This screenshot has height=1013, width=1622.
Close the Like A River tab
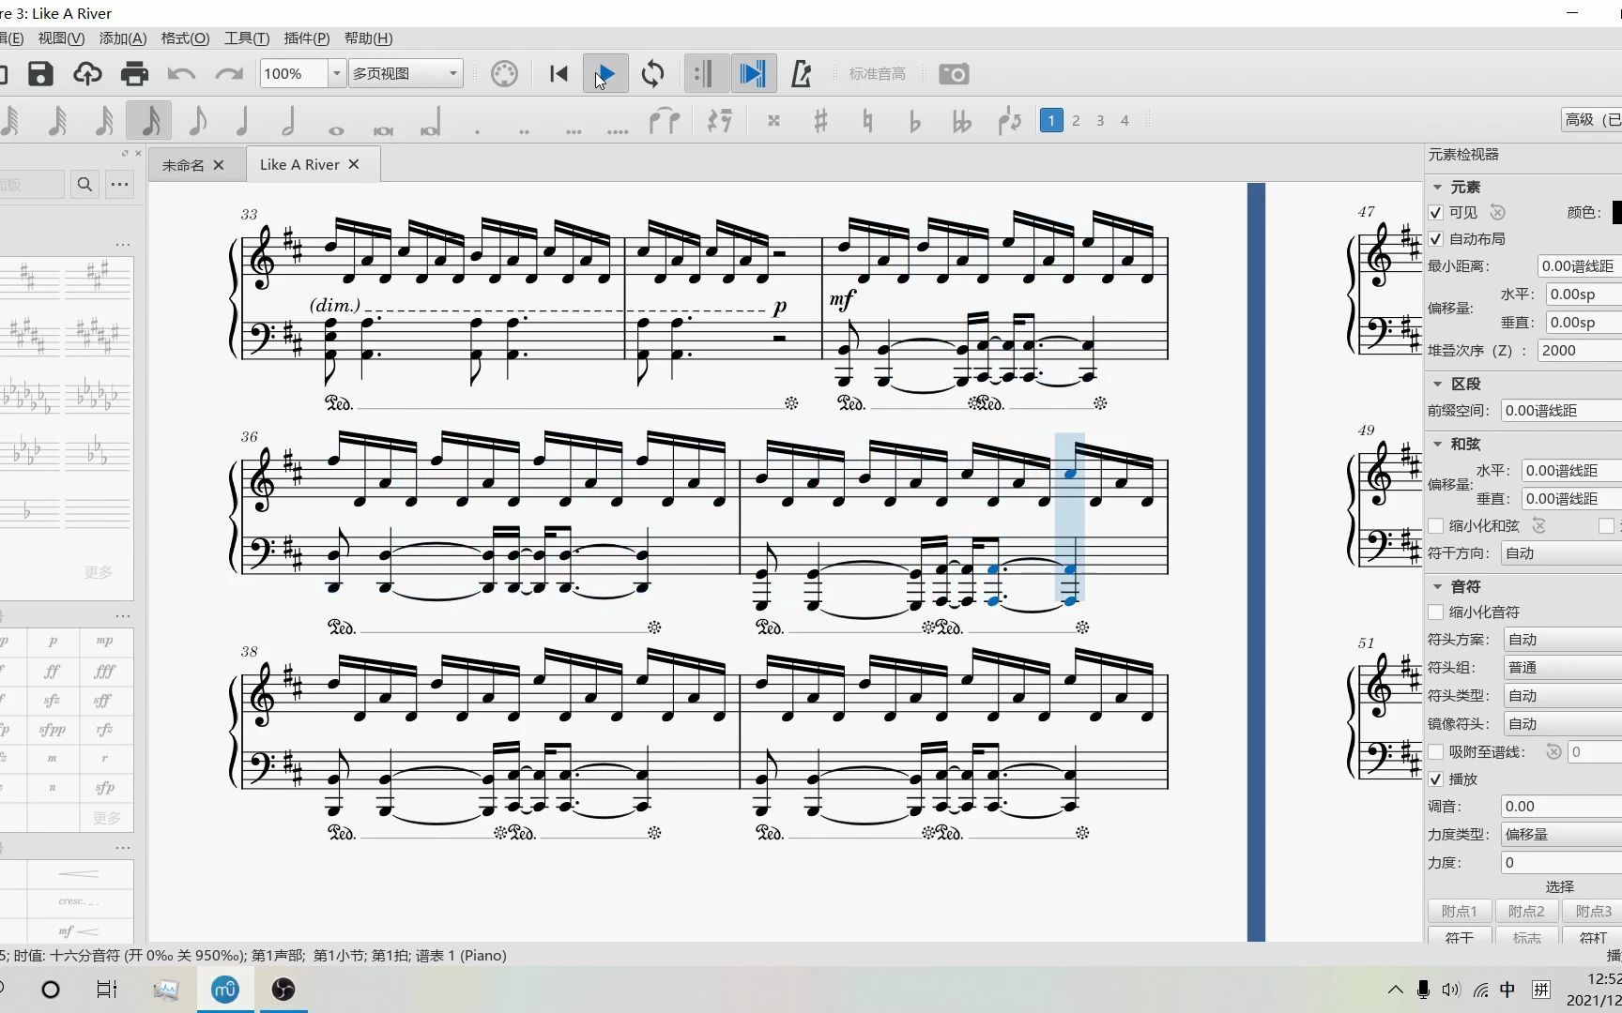coord(354,164)
